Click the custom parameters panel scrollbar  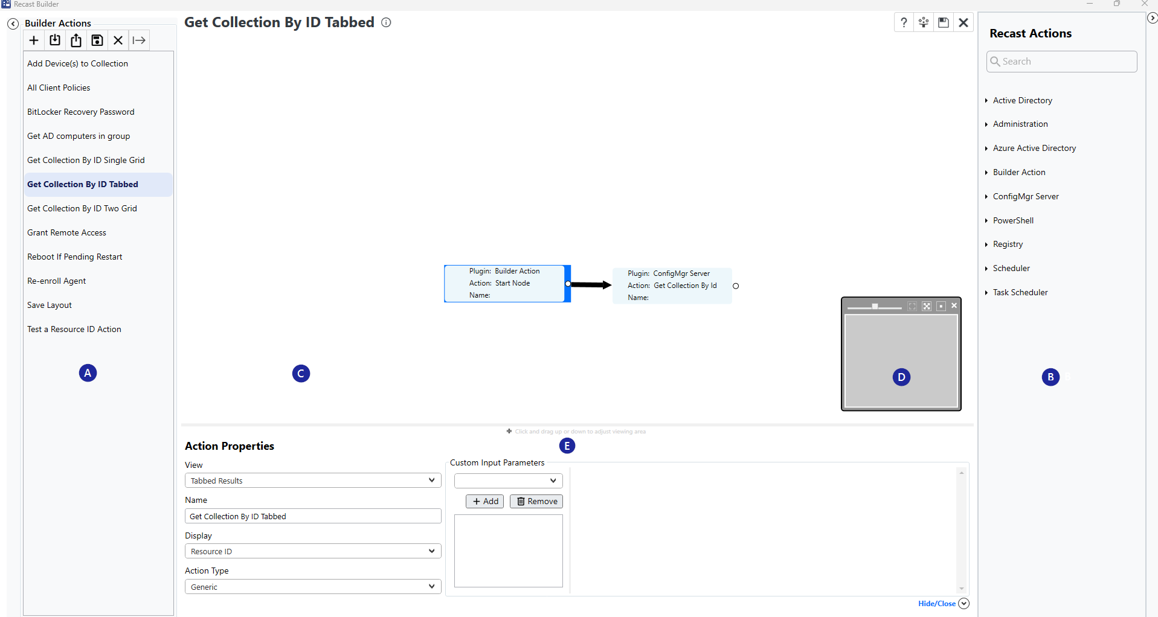pyautogui.click(x=961, y=530)
